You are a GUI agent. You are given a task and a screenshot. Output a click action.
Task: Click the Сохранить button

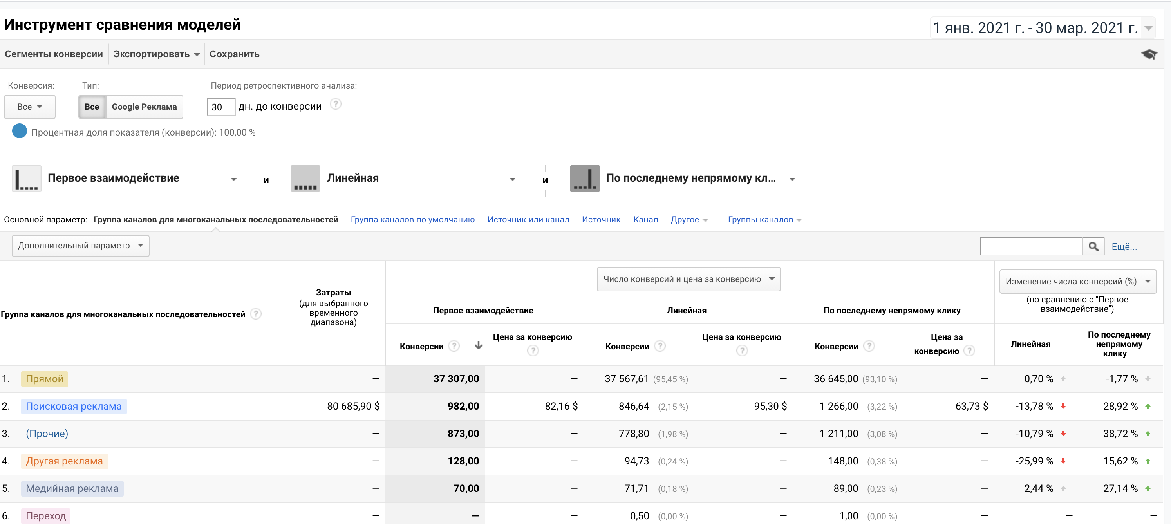click(x=234, y=54)
